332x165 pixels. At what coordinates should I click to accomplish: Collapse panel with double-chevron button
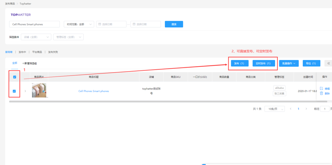[x=328, y=63]
